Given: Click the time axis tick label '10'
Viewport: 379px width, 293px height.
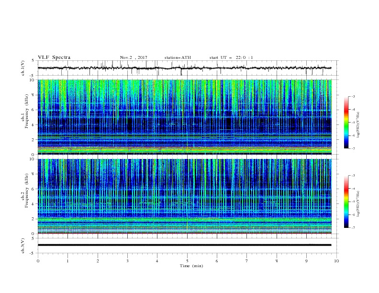Looking at the screenshot, I should pyautogui.click(x=336, y=261).
